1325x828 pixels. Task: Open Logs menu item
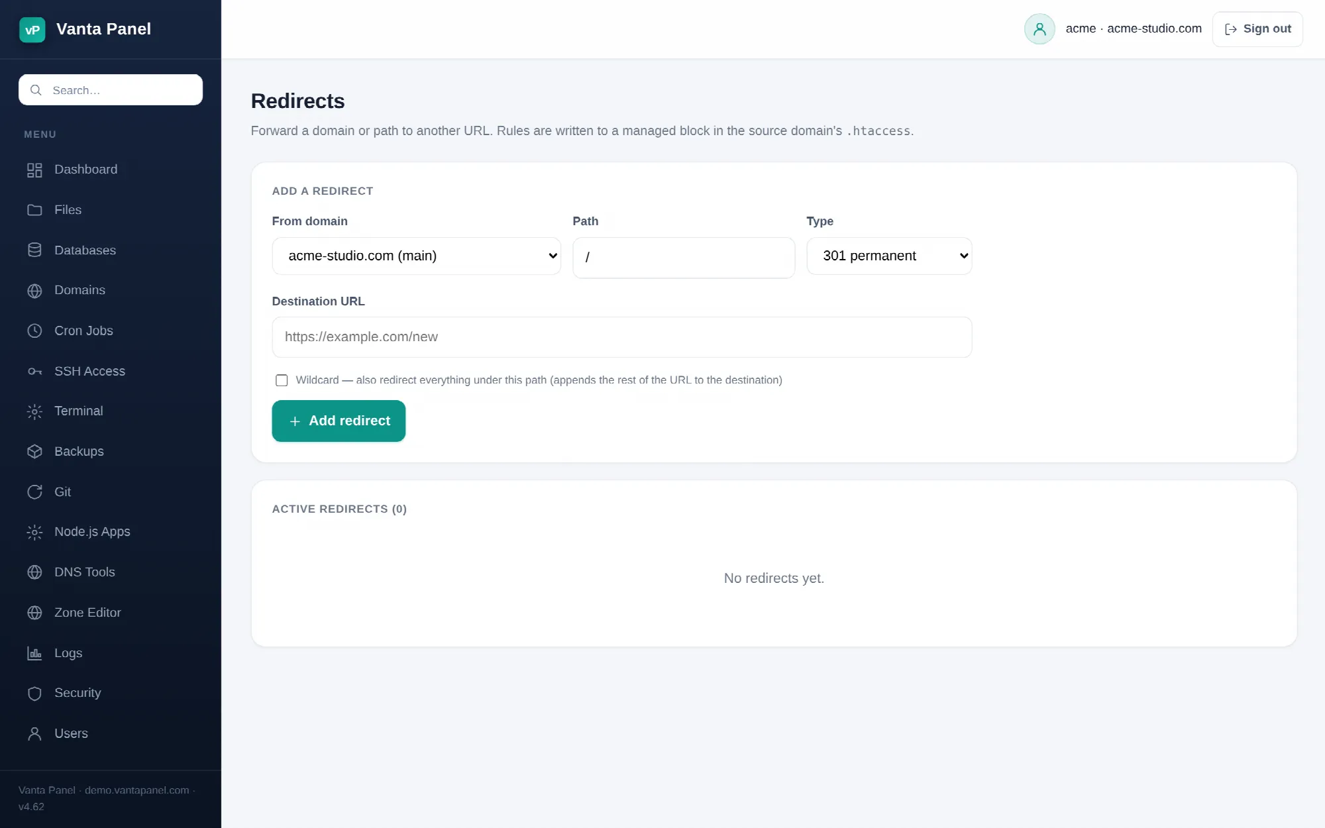111,652
